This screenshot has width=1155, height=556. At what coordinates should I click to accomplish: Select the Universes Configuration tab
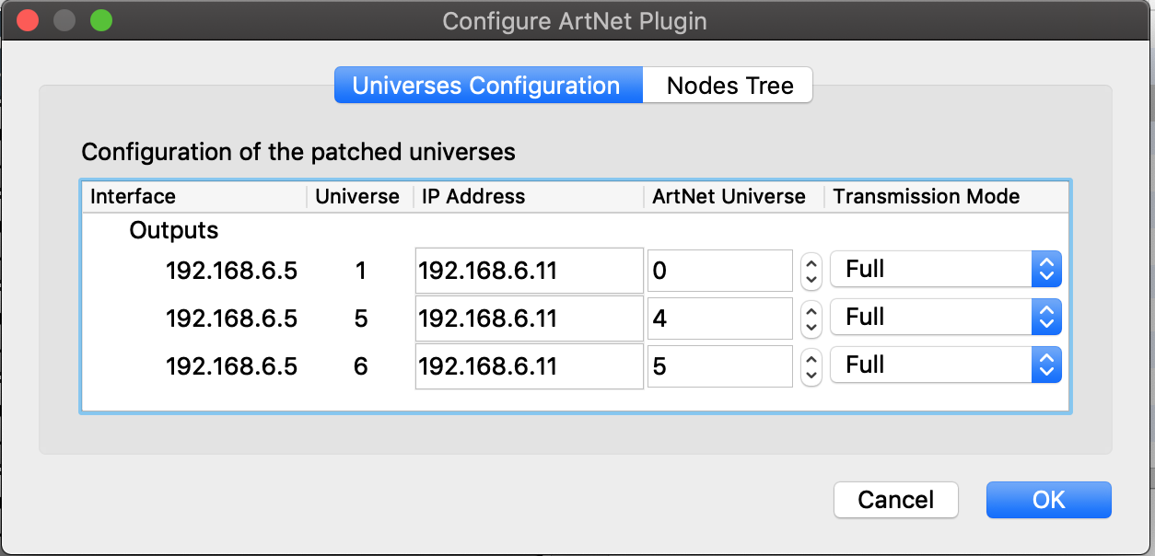[x=488, y=86]
